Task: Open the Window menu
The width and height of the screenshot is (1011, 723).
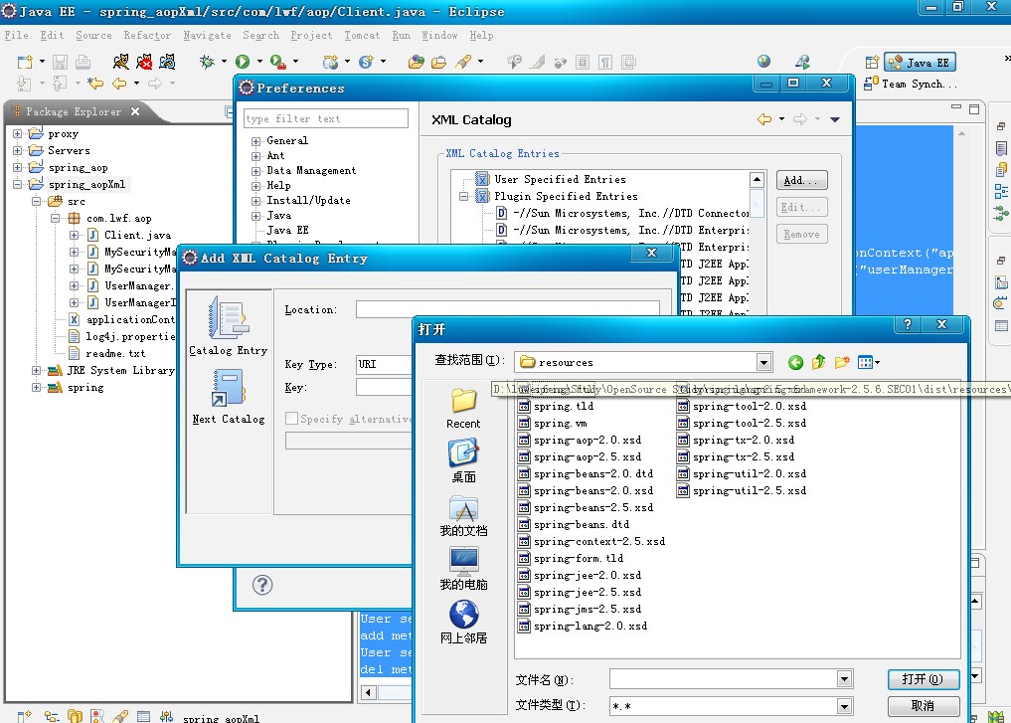Action: click(x=439, y=36)
